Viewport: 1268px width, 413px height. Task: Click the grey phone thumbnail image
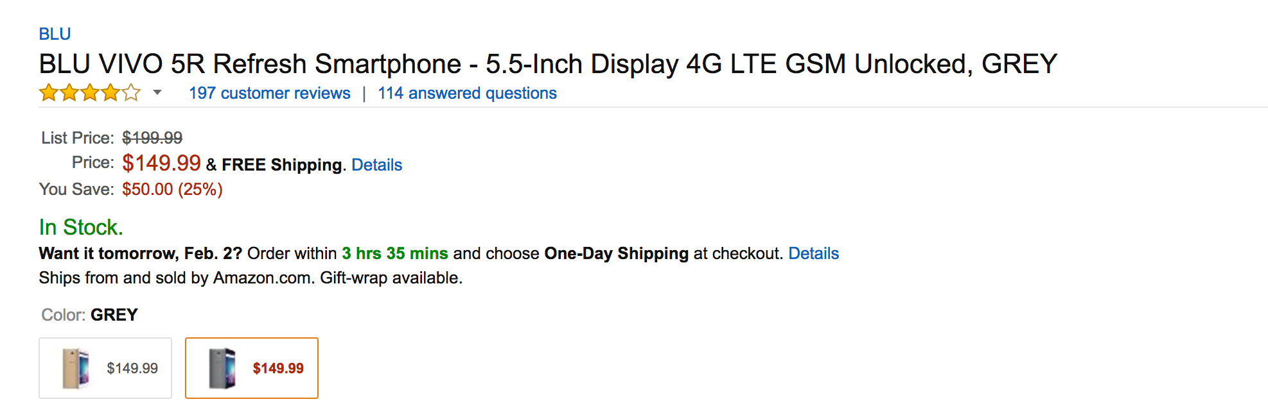pos(222,368)
